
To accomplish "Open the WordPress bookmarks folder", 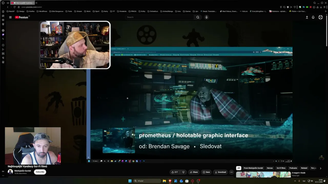I will coord(42,11).
